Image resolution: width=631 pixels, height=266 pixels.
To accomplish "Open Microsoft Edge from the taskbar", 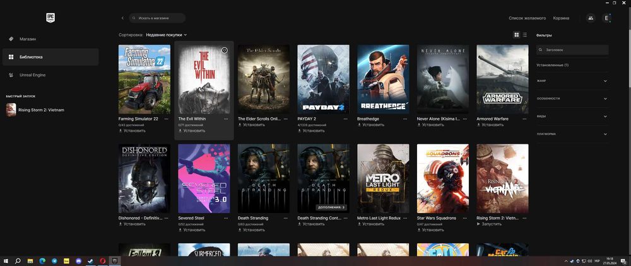I will click(42, 261).
